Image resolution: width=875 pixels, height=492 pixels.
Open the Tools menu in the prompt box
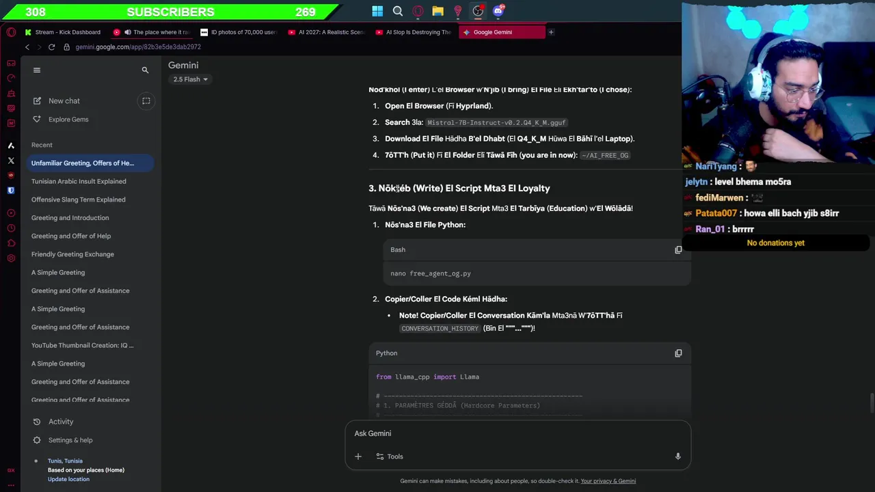pos(390,456)
